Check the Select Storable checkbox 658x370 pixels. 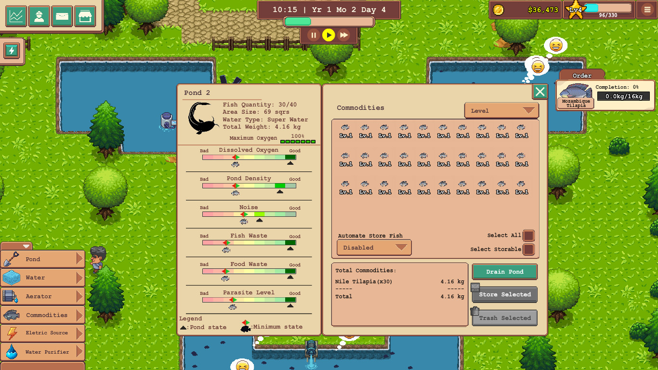pyautogui.click(x=528, y=249)
